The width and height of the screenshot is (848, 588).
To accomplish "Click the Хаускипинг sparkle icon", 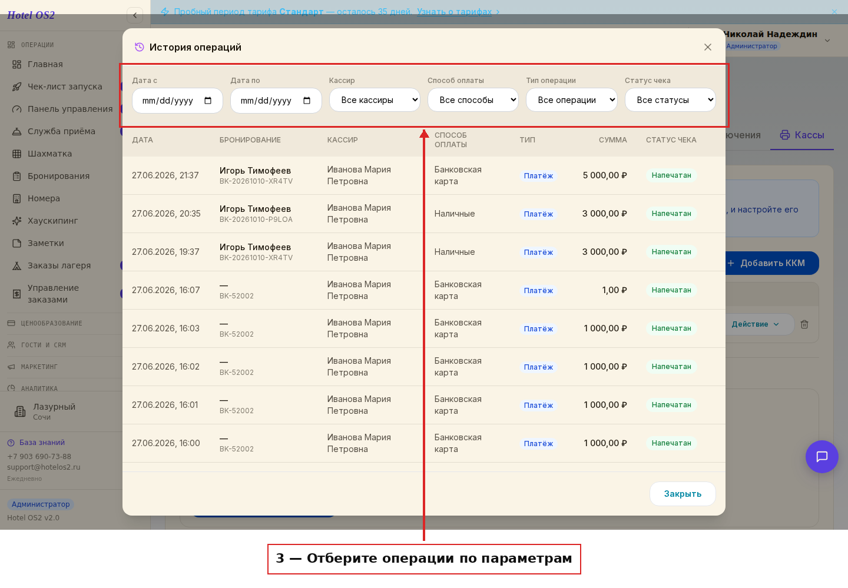I will (16, 221).
